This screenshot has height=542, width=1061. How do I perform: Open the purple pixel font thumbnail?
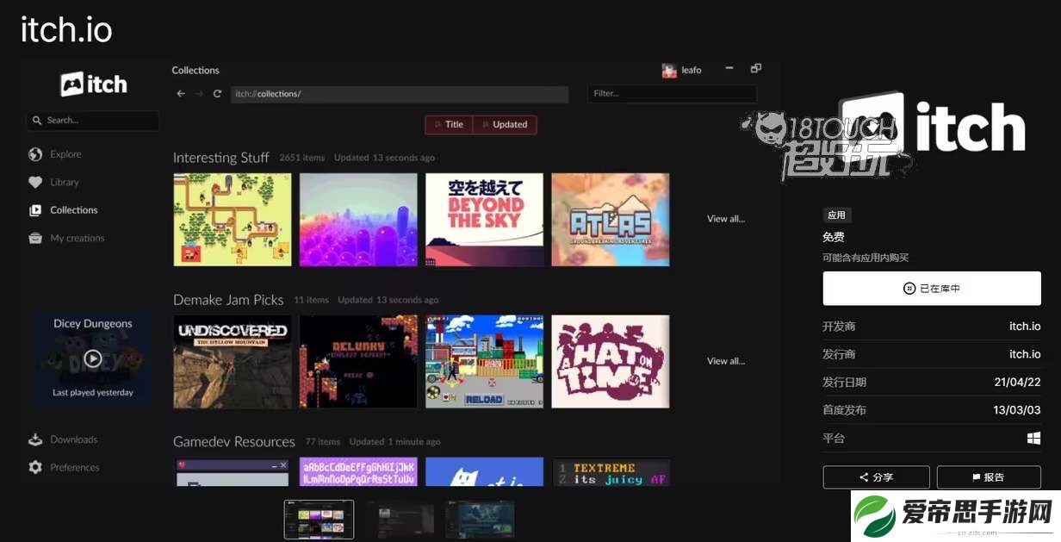(x=358, y=472)
